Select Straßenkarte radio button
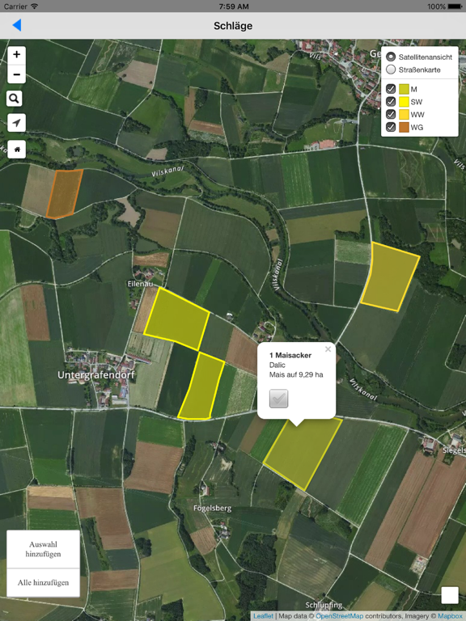The image size is (466, 621). click(391, 70)
